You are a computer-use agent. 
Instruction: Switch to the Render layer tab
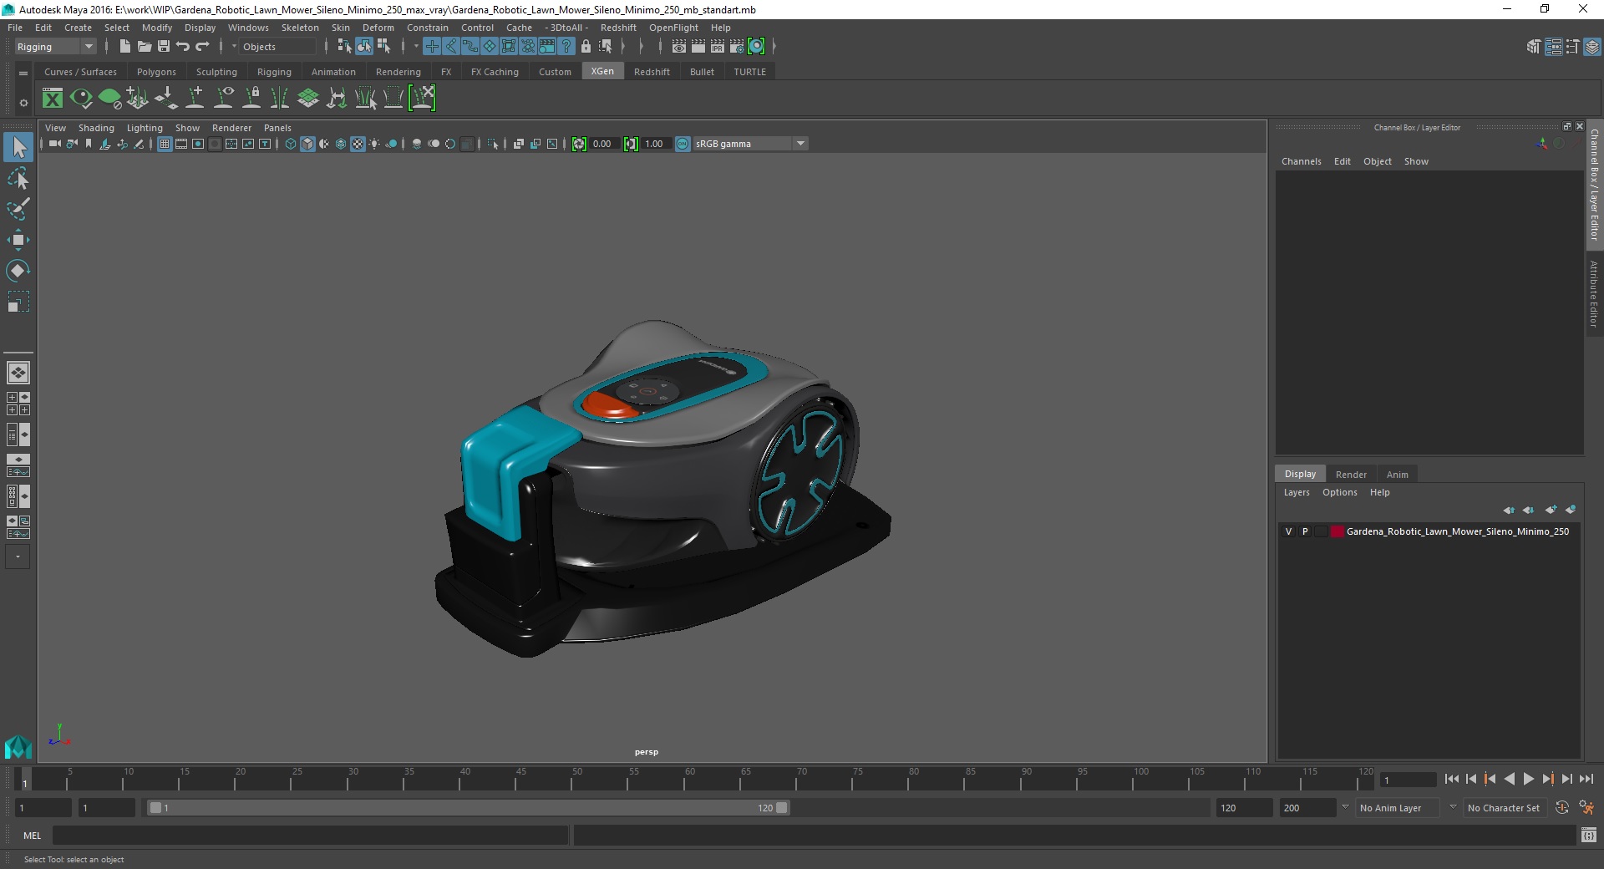(1351, 475)
